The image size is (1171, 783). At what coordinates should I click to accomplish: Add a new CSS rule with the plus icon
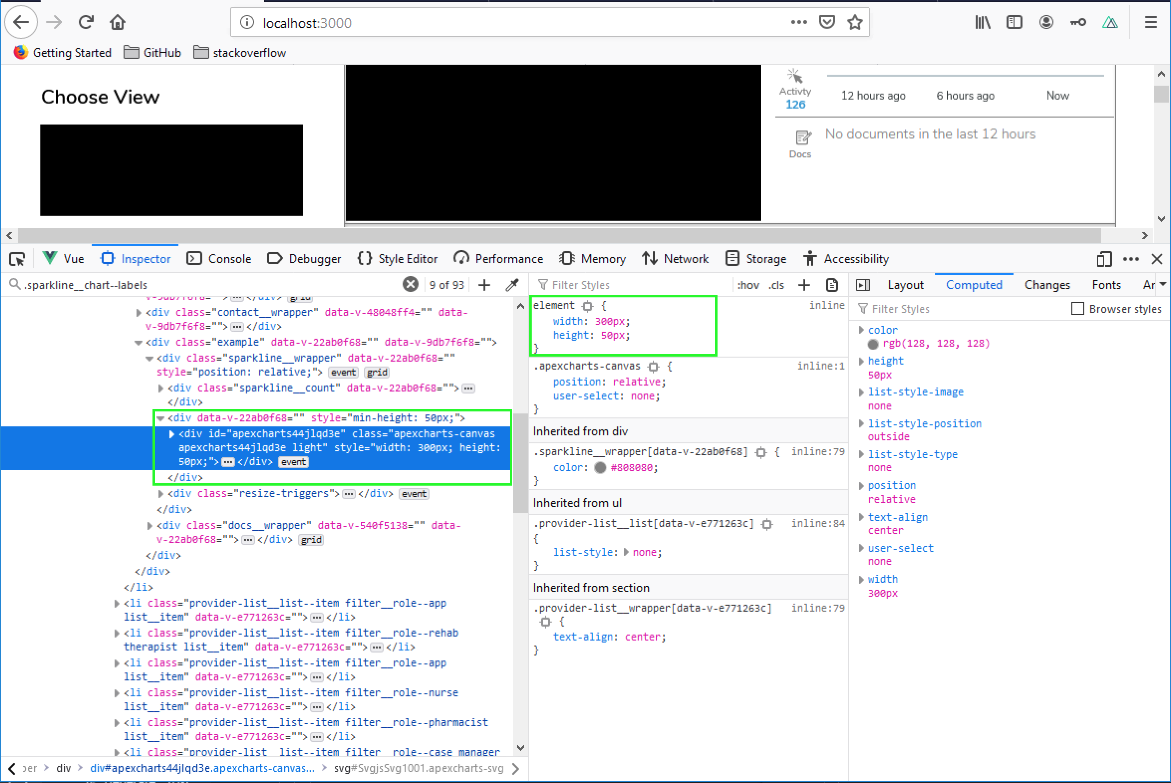coord(804,284)
